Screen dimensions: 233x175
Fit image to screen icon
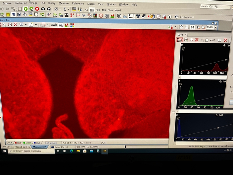click(x=181, y=27)
